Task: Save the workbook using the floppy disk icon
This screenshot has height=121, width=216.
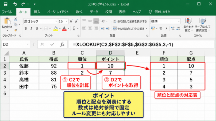Action: 5,4
